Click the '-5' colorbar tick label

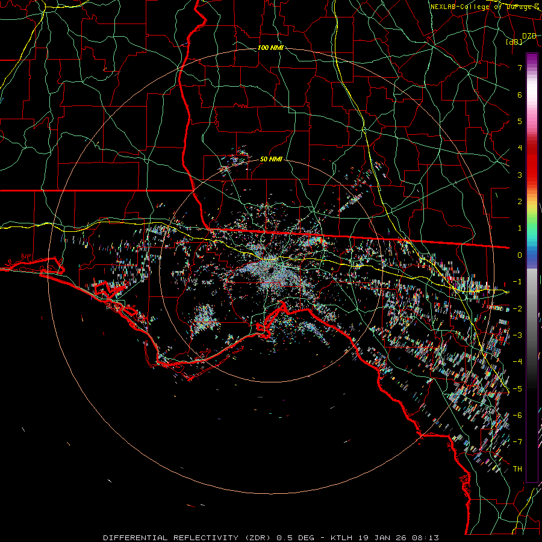point(517,389)
